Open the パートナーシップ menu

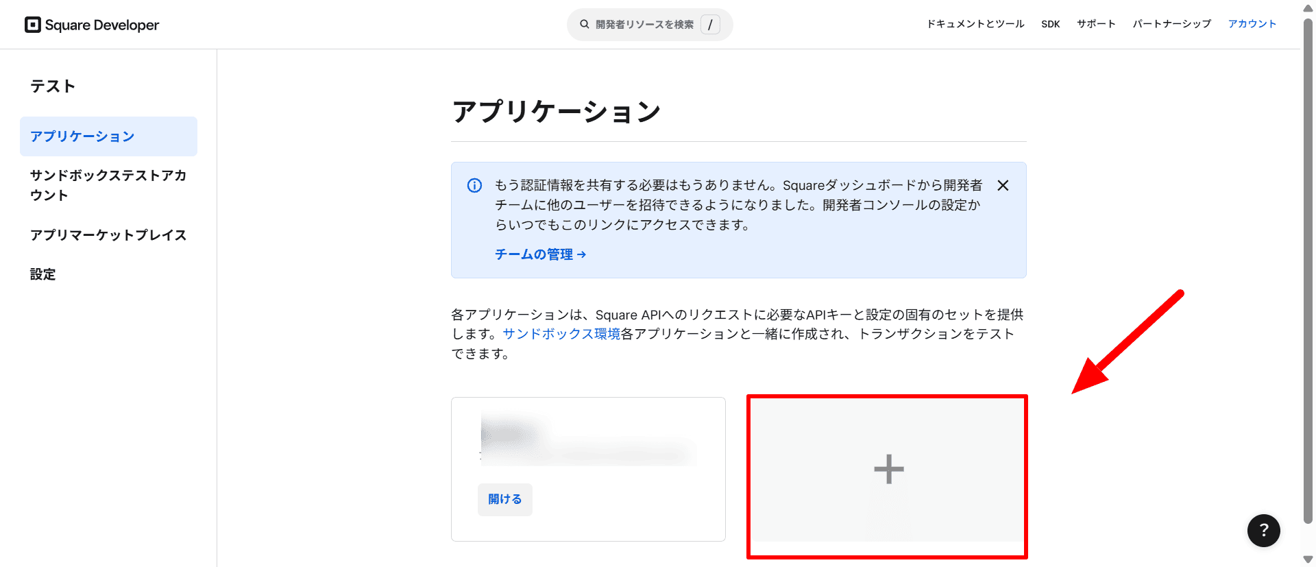[1171, 24]
